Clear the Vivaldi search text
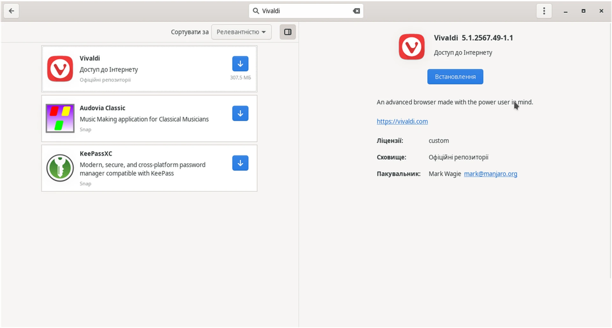Viewport: 612px width, 328px height. [x=356, y=11]
